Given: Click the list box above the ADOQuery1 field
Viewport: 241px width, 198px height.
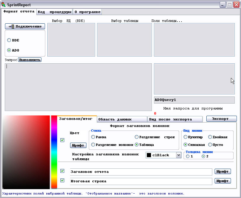Looking at the screenshot, I should coord(194,79).
